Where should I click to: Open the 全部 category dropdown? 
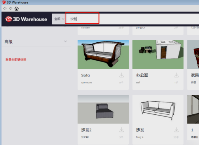(x=59, y=19)
